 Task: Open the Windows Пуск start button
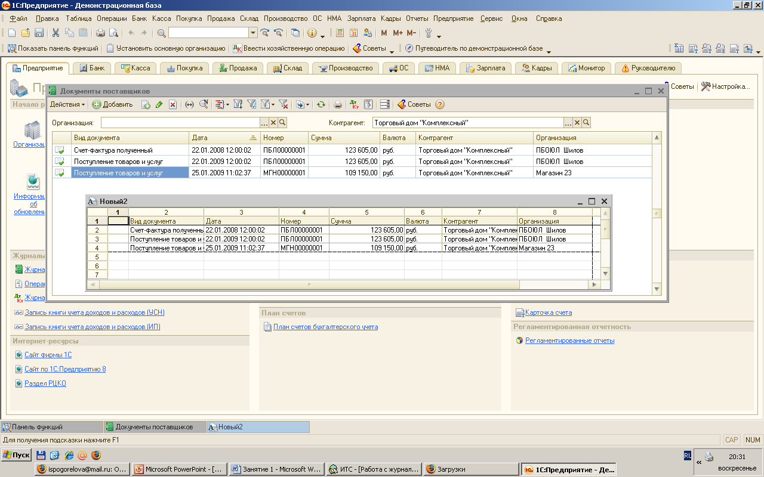16,455
